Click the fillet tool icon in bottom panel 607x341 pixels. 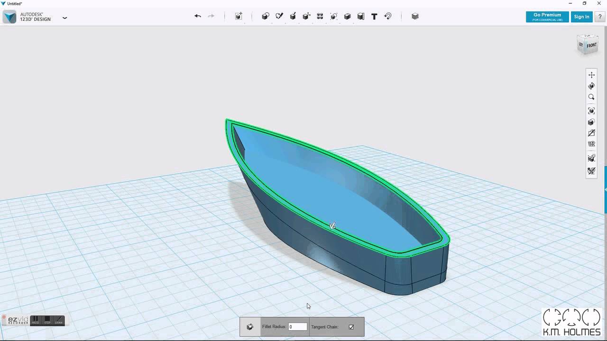tap(250, 327)
